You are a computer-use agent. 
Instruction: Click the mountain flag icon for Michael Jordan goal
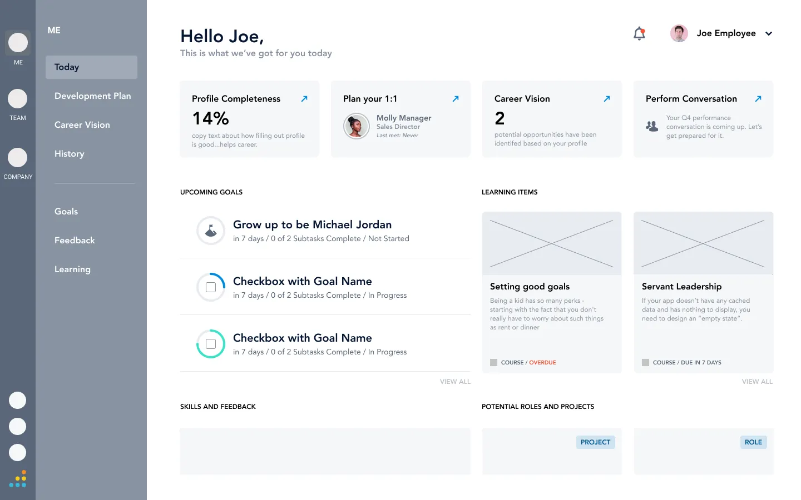211,231
